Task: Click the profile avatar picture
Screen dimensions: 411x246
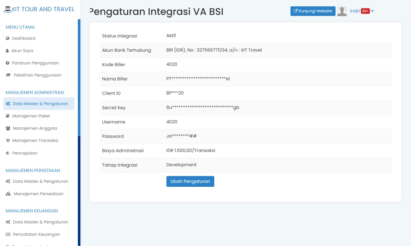Action: click(342, 11)
